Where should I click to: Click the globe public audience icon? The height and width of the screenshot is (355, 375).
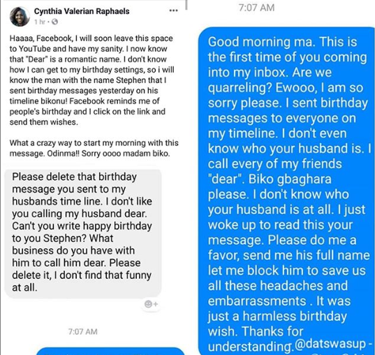(x=54, y=22)
